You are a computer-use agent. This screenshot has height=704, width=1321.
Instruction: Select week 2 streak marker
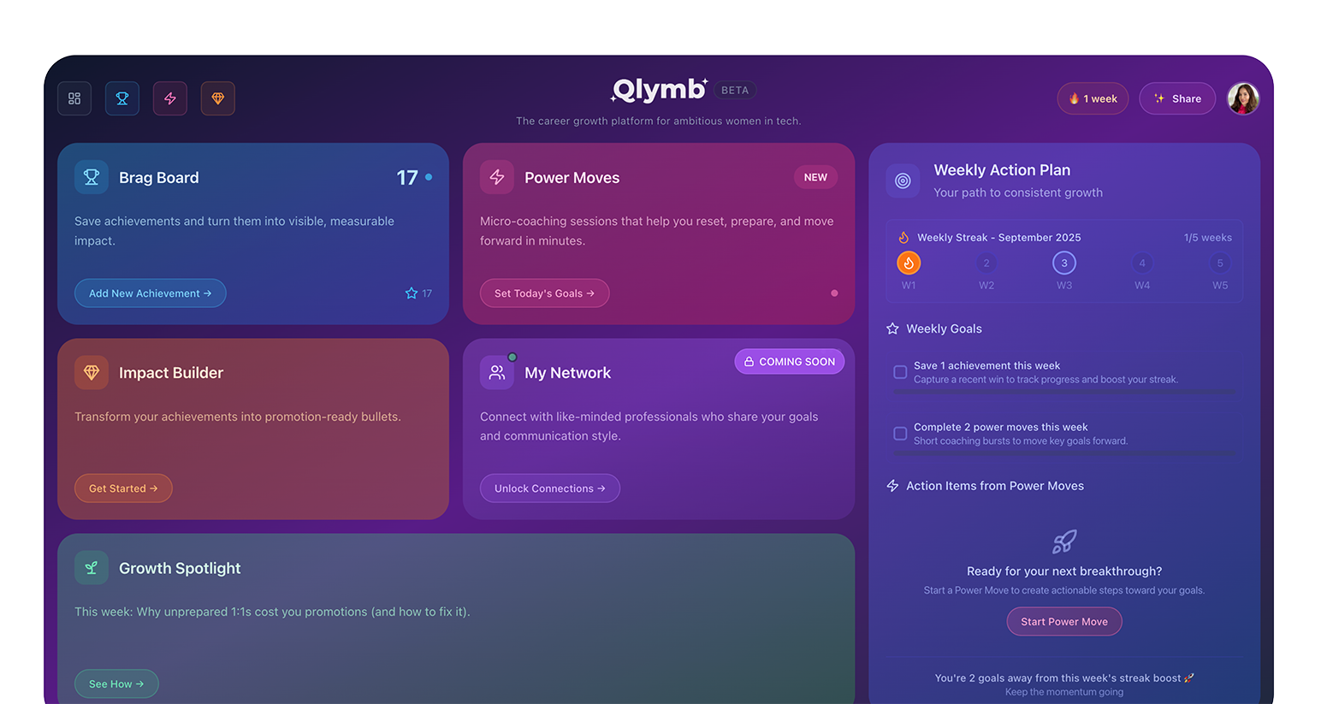(986, 263)
